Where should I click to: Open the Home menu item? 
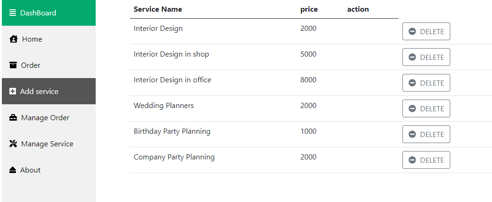(x=49, y=39)
